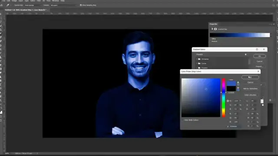Image resolution: width=278 pixels, height=156 pixels.
Task: Open the File menu
Action: [4, 1]
